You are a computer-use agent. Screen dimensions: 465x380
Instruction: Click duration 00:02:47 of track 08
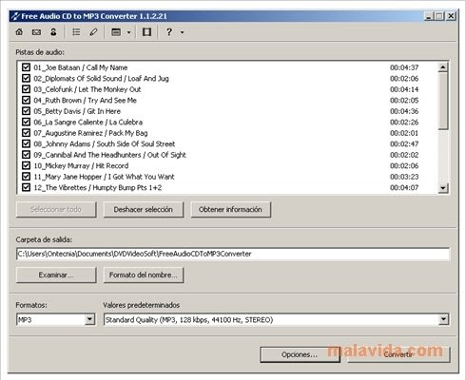(x=404, y=143)
